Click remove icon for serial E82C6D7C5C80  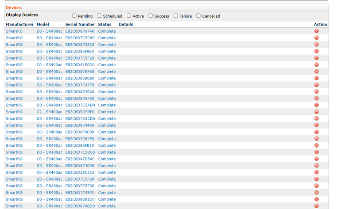click(316, 38)
